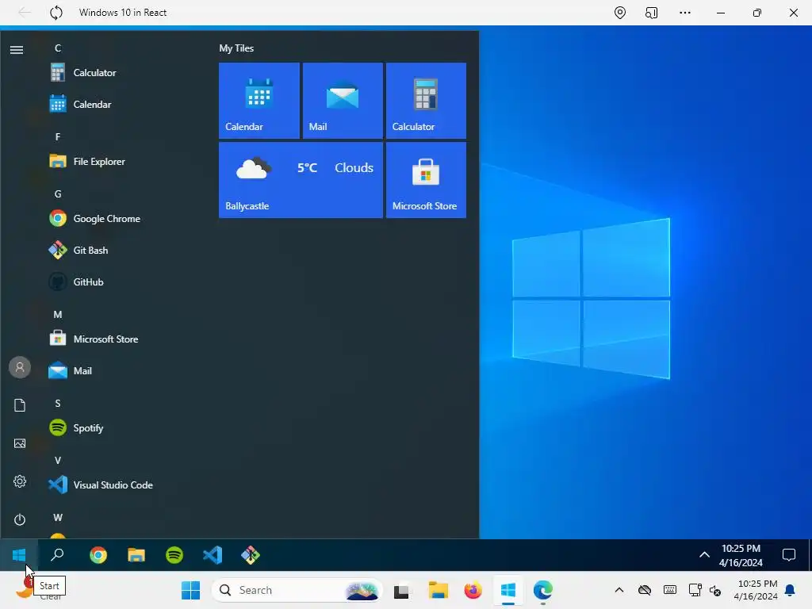812x609 pixels.
Task: Click the inner taskbar search magnifier
Action: point(57,555)
